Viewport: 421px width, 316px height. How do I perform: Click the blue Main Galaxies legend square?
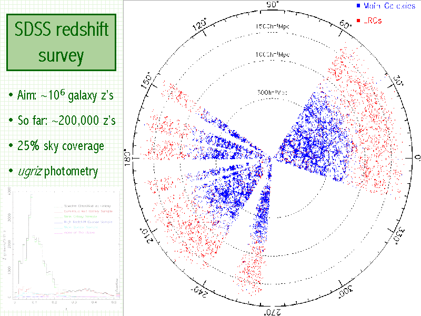point(358,5)
